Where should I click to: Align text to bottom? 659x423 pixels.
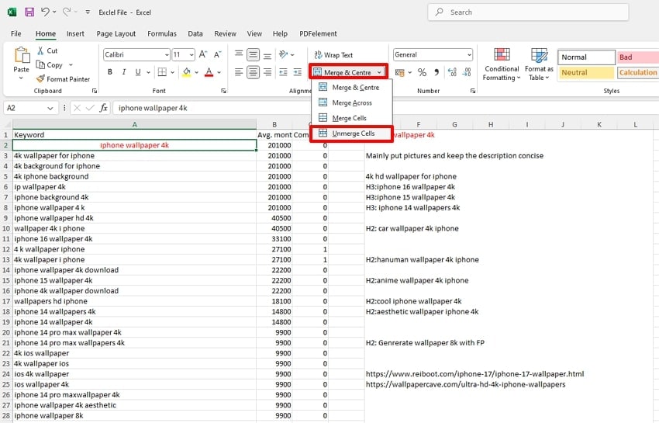[x=267, y=54]
